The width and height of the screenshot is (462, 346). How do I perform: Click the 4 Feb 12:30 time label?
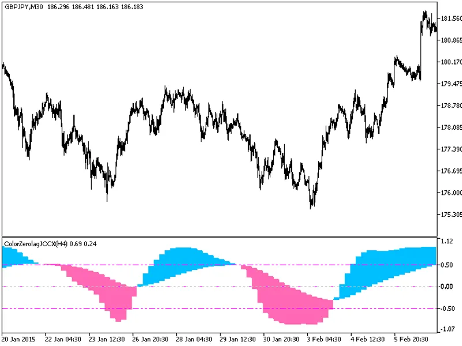pos(367,339)
